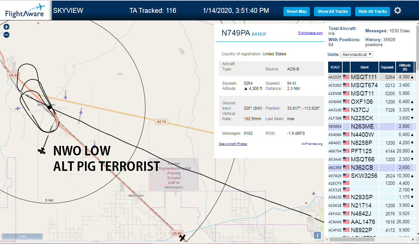Image resolution: width=419 pixels, height=244 pixels.
Task: Open the AirFrames.org link
Action: point(312,144)
